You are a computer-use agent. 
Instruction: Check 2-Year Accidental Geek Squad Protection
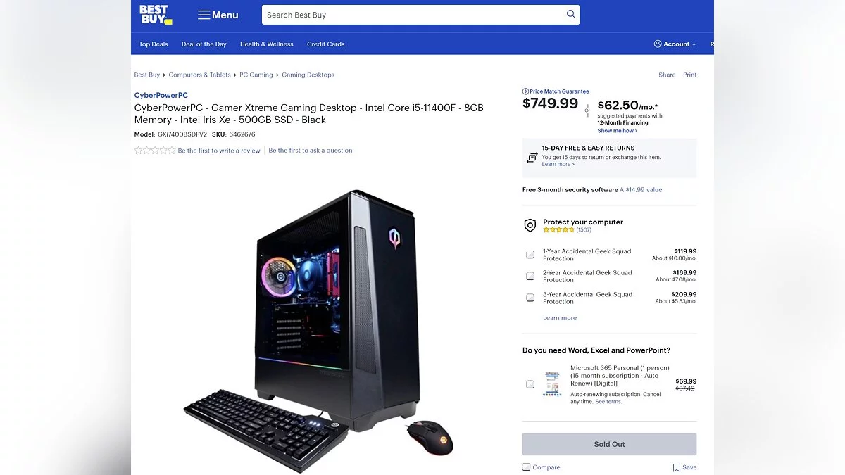530,276
